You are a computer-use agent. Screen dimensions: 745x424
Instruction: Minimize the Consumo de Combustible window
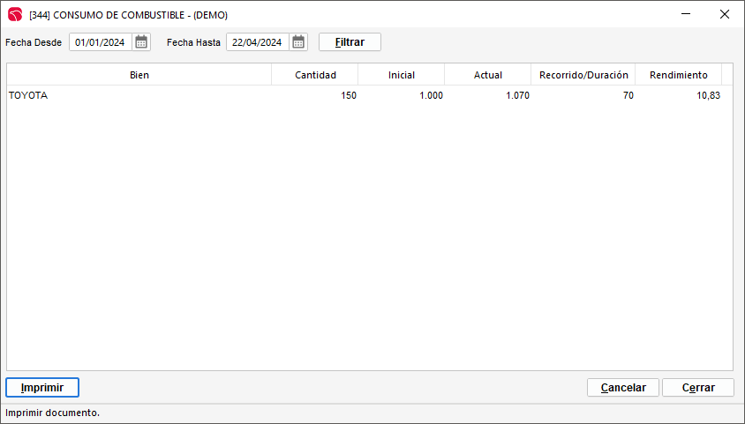tap(683, 14)
